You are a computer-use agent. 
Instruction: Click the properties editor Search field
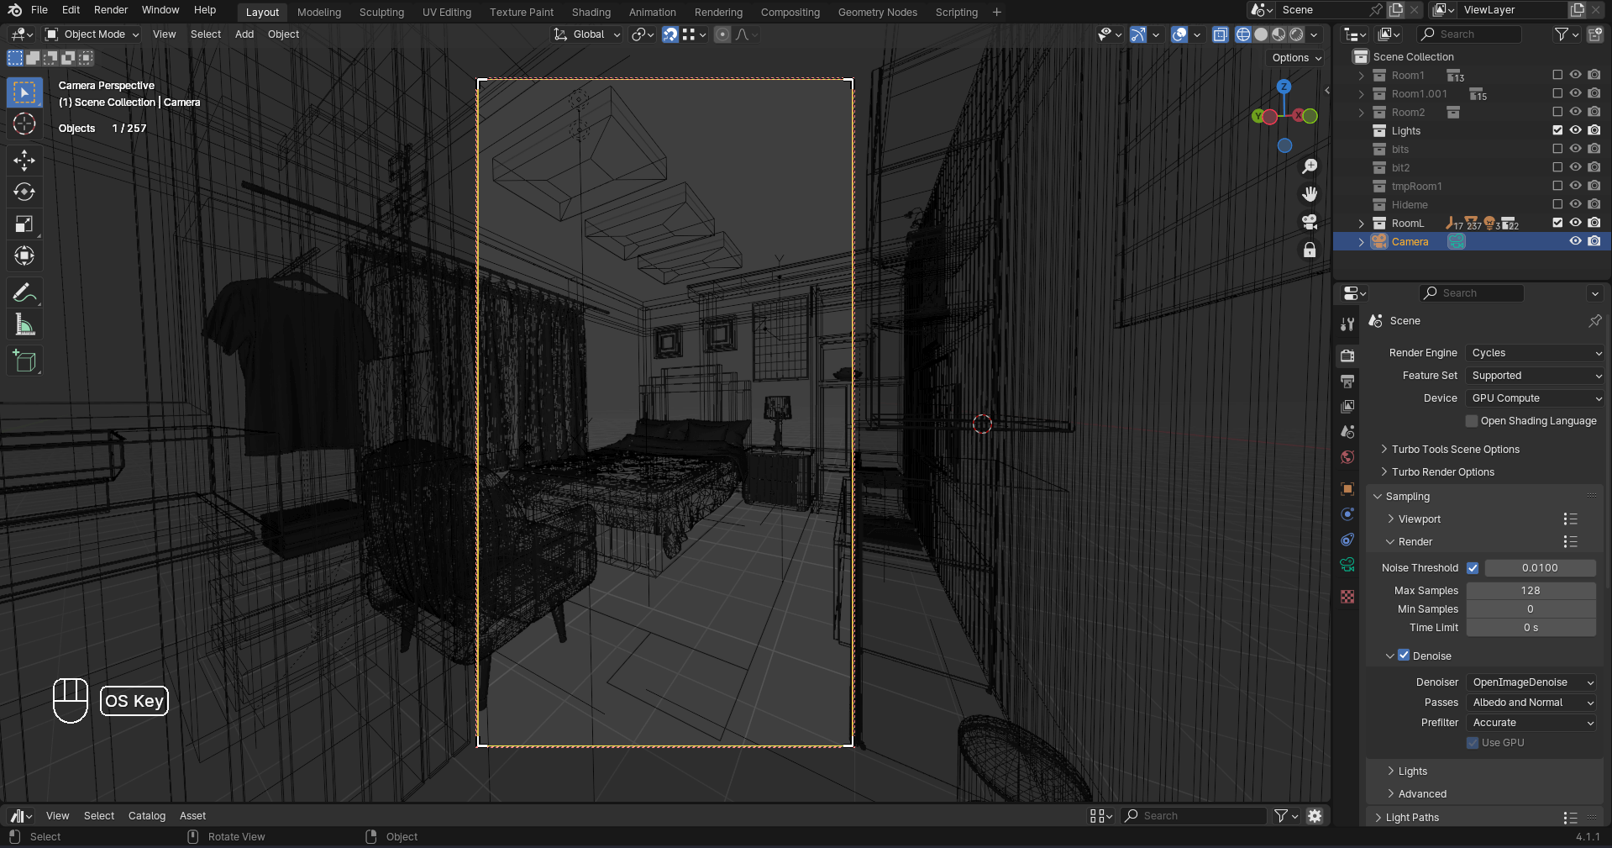[x=1472, y=293]
